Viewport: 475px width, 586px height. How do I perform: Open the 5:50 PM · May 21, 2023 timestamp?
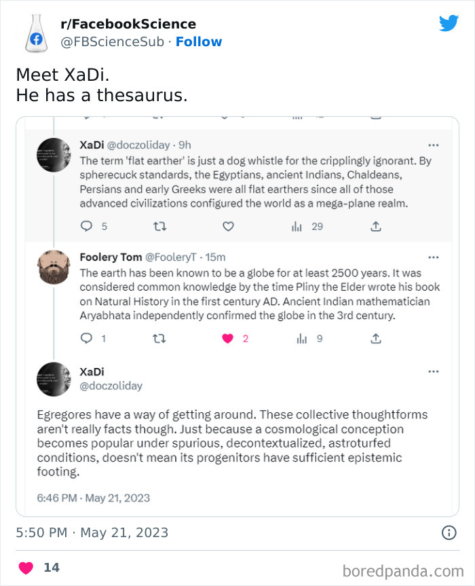[92, 533]
